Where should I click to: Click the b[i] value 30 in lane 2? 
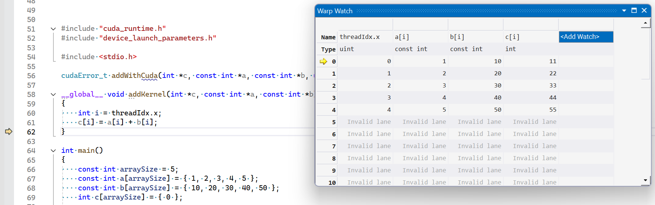point(475,86)
